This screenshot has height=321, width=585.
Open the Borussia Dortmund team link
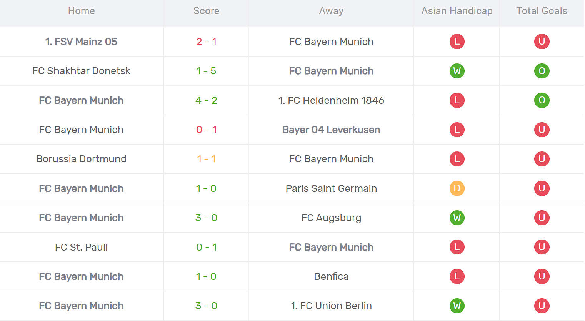point(81,159)
